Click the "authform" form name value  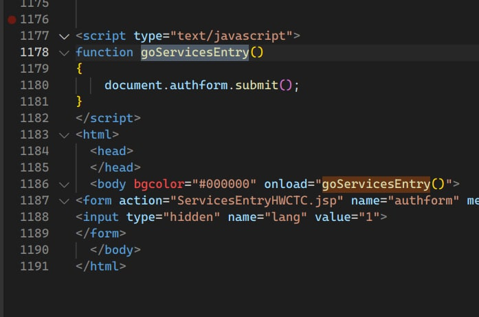[423, 200]
